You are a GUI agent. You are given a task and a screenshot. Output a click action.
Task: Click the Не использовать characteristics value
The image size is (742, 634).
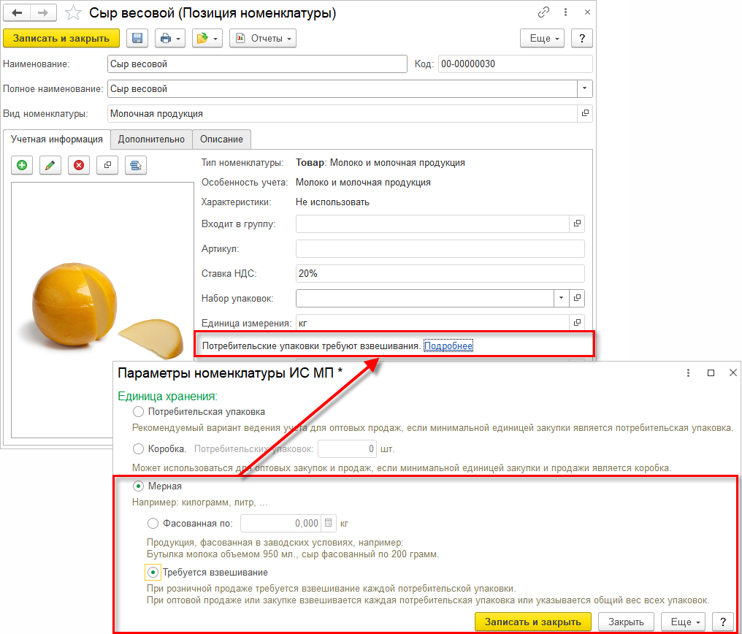click(333, 202)
